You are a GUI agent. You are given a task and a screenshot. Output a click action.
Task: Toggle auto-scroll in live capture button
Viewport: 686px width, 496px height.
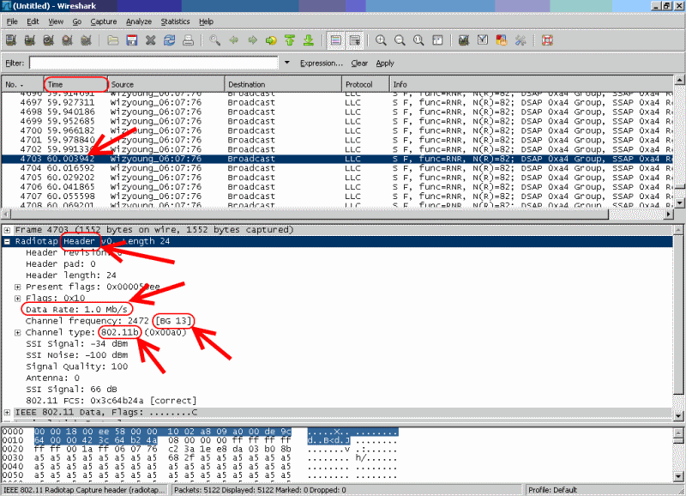(x=354, y=40)
